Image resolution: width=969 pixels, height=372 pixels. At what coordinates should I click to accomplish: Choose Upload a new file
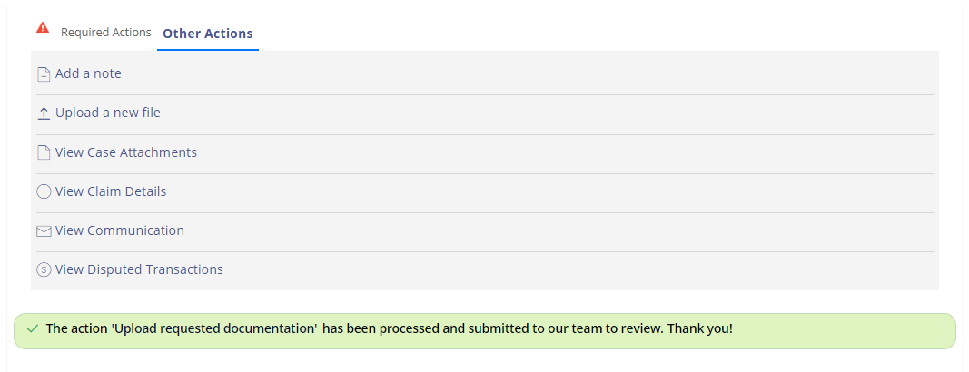click(x=108, y=113)
